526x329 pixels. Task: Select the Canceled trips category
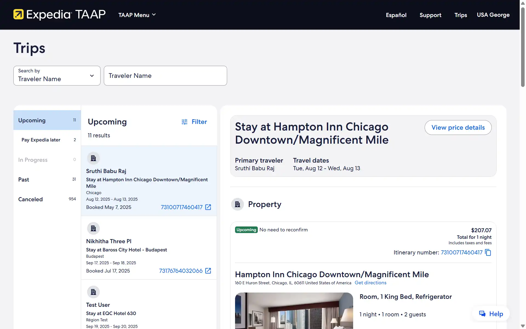[31, 199]
